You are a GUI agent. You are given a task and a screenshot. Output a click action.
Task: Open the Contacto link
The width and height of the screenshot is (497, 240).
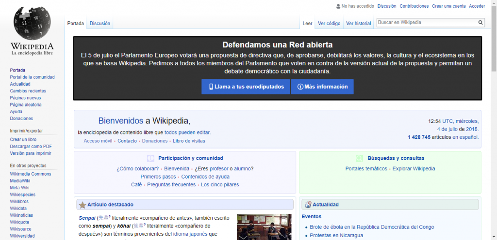(x=127, y=141)
